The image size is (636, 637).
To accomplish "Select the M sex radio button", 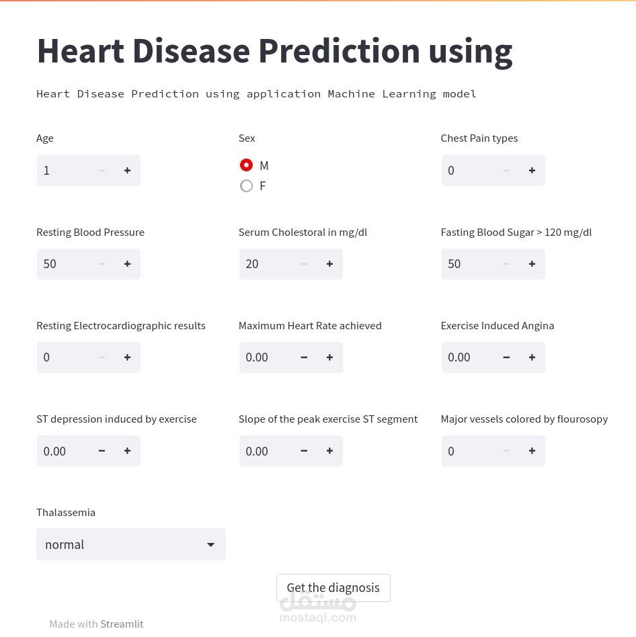I will pyautogui.click(x=247, y=165).
